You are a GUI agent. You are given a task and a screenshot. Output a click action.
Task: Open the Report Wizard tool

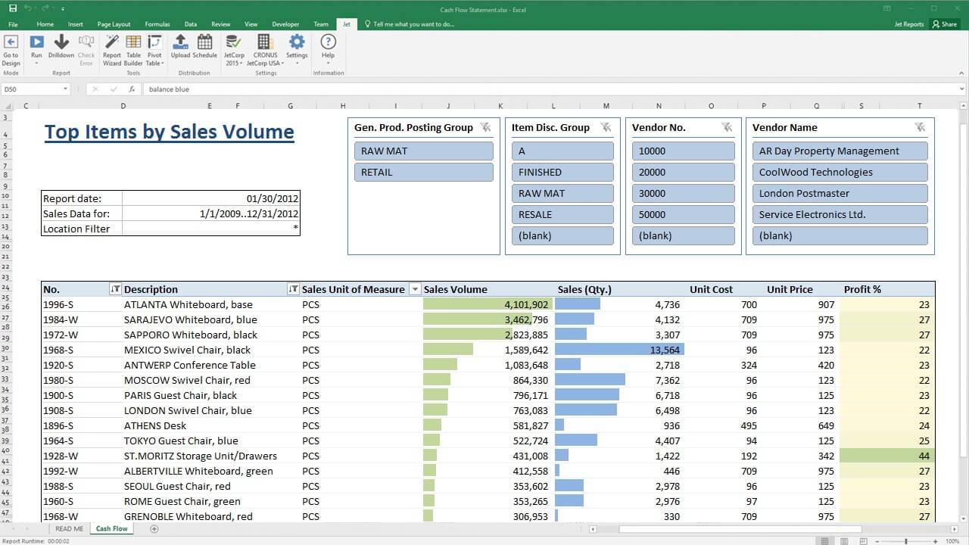(x=112, y=50)
